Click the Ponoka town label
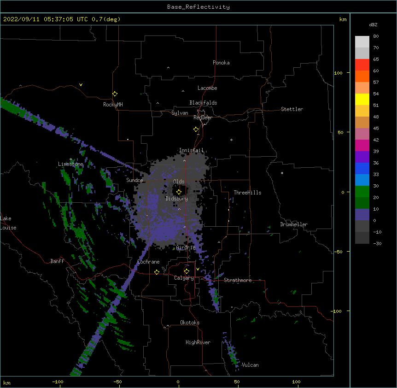 (x=221, y=63)
